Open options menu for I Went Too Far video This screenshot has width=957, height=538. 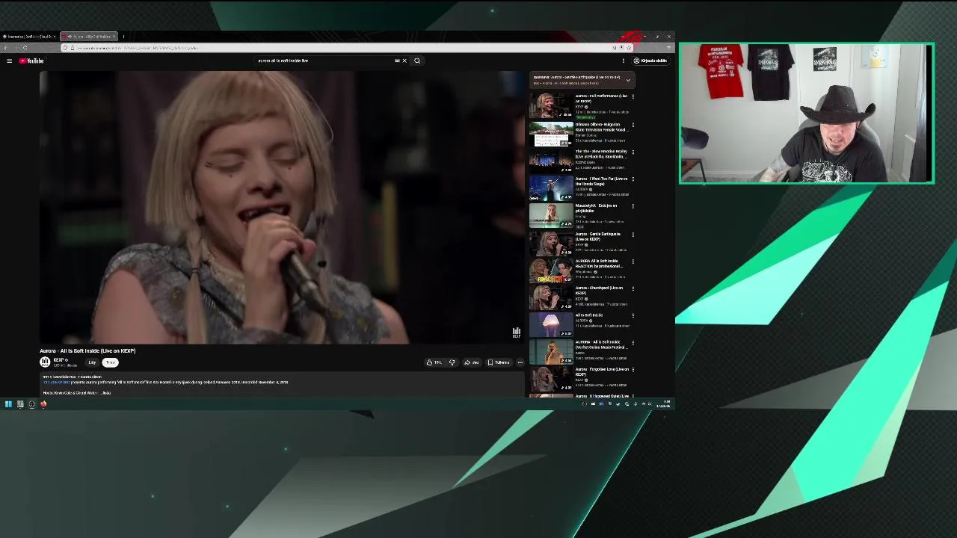tap(633, 179)
